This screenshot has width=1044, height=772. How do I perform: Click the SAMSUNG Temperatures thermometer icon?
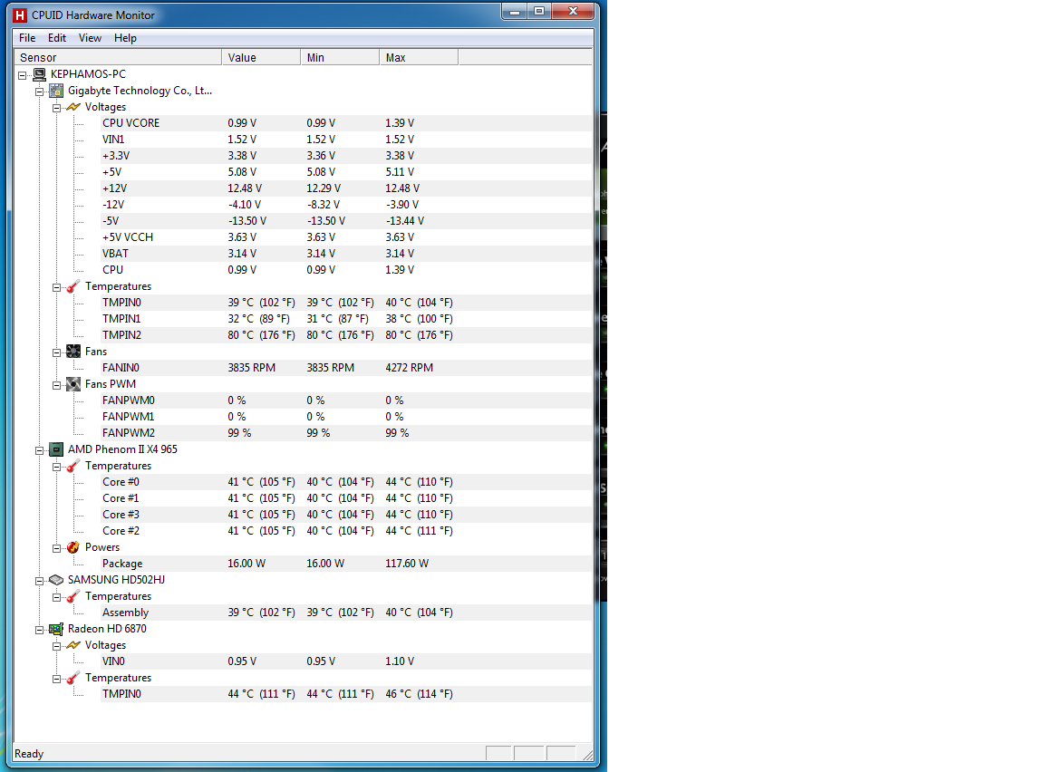click(73, 596)
